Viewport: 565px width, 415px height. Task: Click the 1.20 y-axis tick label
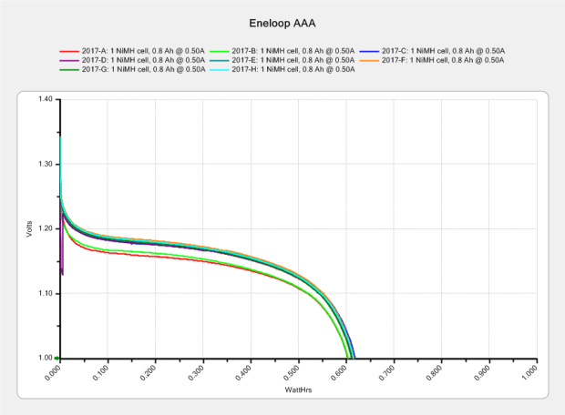tap(45, 228)
